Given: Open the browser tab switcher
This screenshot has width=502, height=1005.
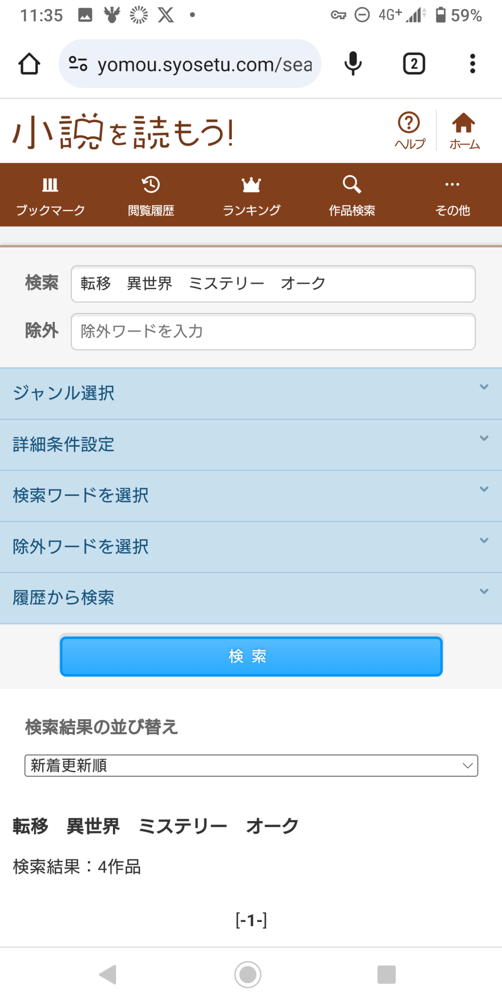Looking at the screenshot, I should (x=414, y=64).
